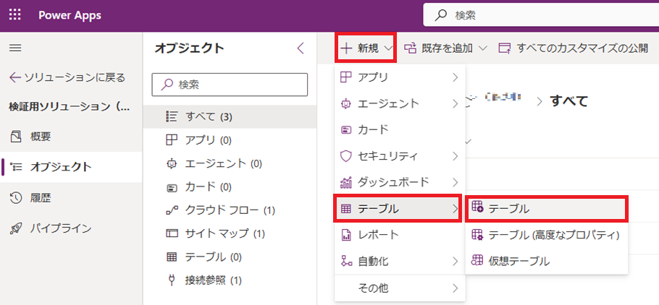This screenshot has width=659, height=305.
Task: Click the オブジェクト panel 検索 field
Action: tap(230, 85)
